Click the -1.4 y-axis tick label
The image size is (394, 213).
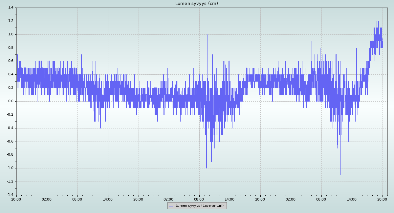point(10,195)
